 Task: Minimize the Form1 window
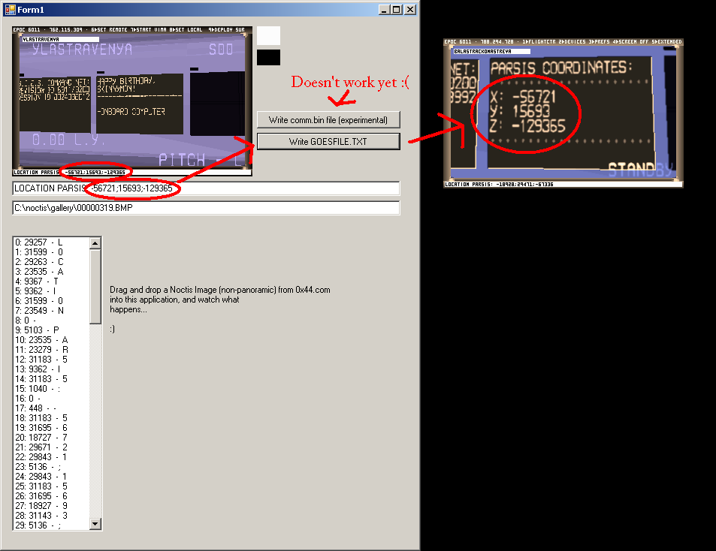(x=385, y=9)
